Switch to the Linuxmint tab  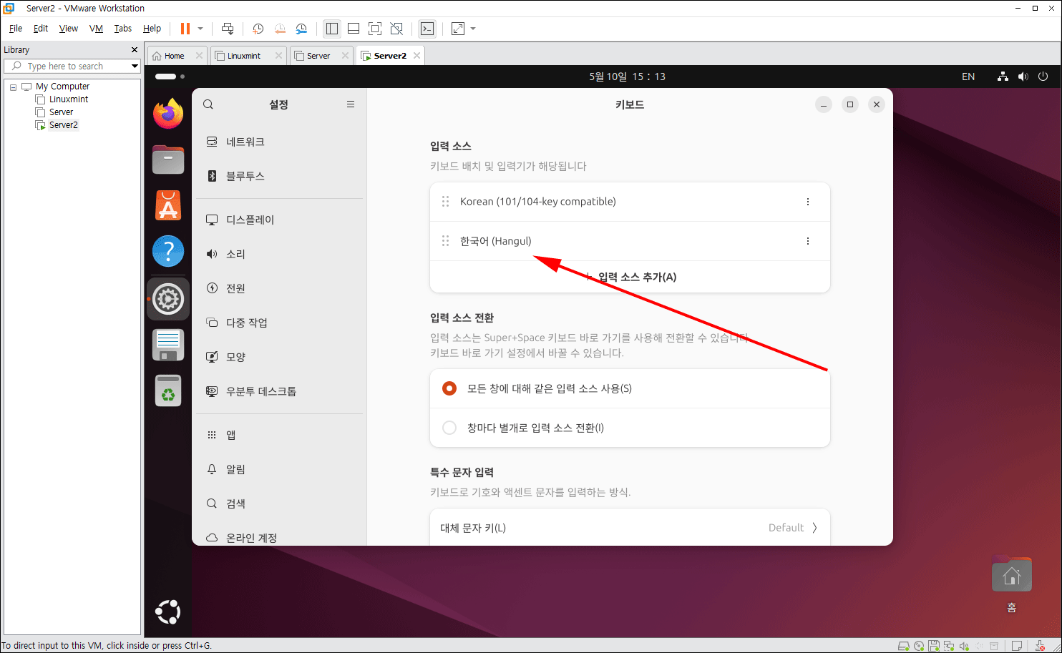pyautogui.click(x=243, y=56)
